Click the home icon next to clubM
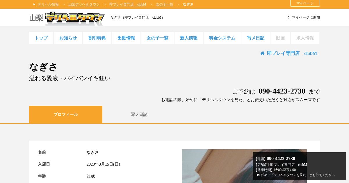This screenshot has width=349, height=183. tap(262, 53)
